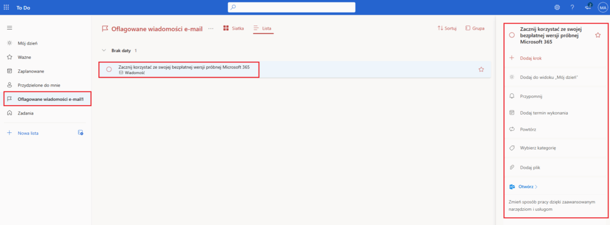Open the Sortuj sorting menu
The image size is (610, 225).
[x=447, y=28]
